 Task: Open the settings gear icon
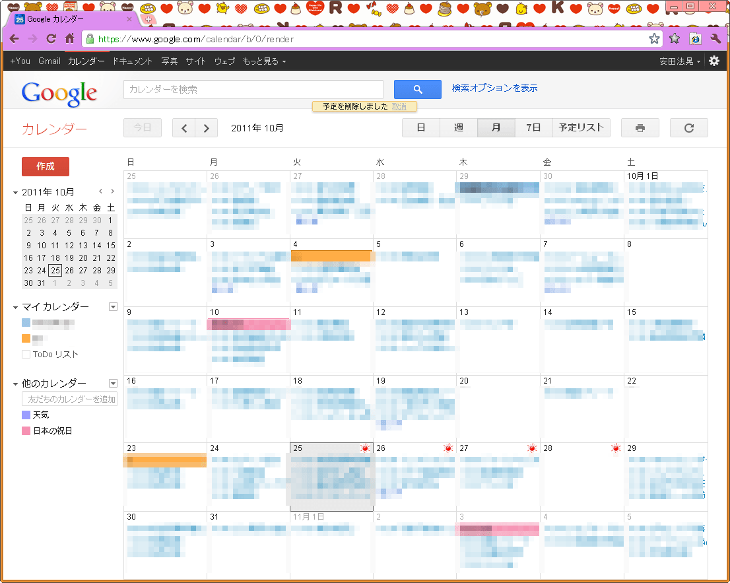714,61
